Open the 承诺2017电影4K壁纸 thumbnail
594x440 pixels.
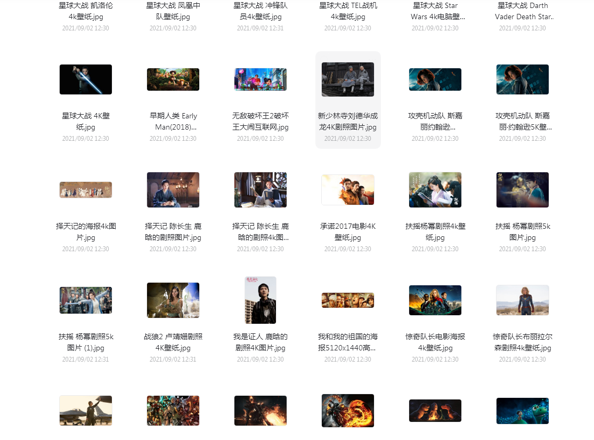click(348, 190)
